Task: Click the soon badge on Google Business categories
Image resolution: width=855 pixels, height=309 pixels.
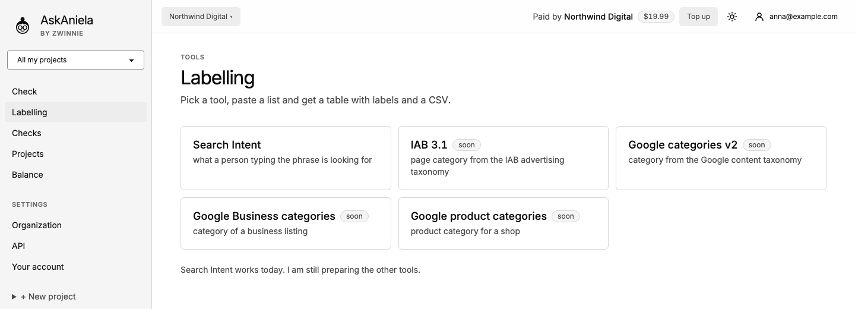Action: tap(354, 216)
